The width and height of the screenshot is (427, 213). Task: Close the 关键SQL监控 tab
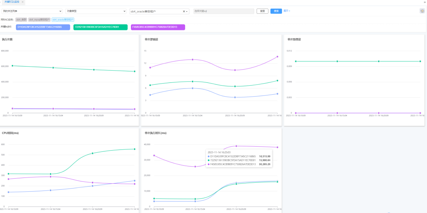click(x=23, y=2)
